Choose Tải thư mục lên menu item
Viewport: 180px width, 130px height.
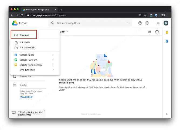[35, 48]
